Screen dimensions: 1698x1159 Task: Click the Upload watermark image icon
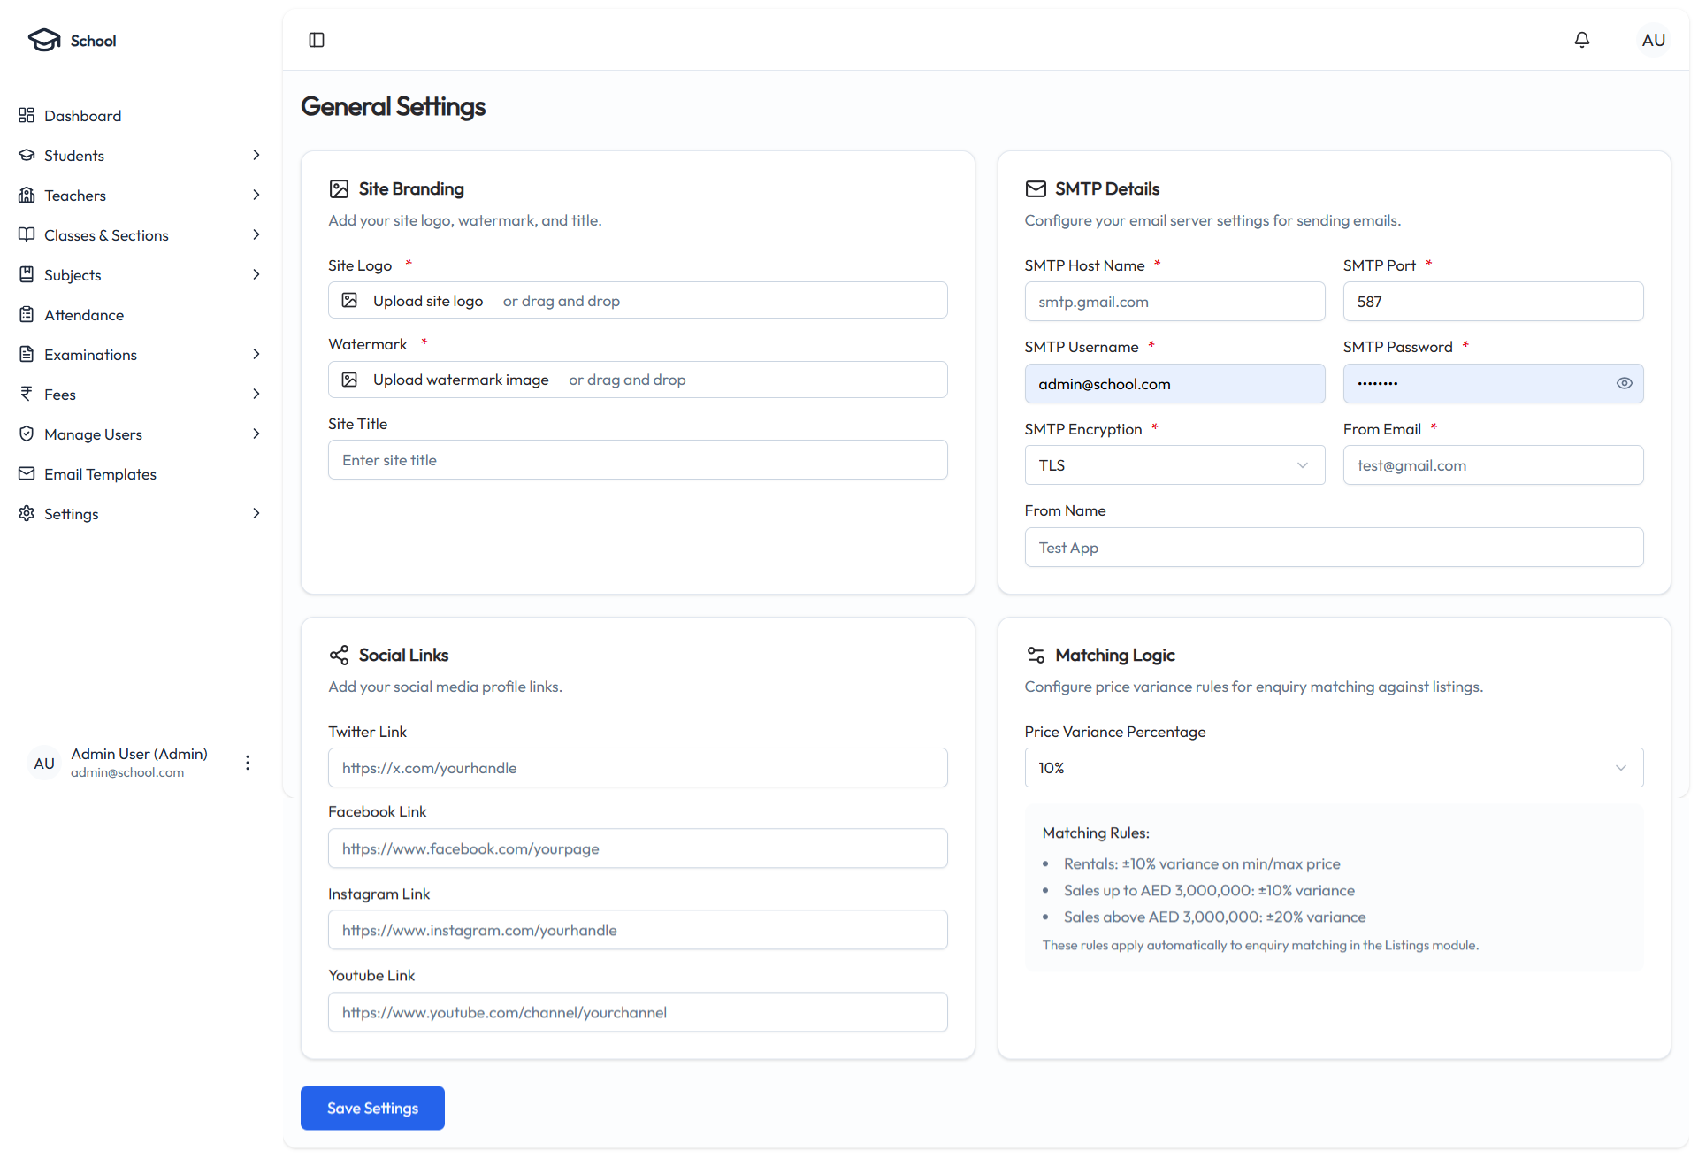coord(350,380)
